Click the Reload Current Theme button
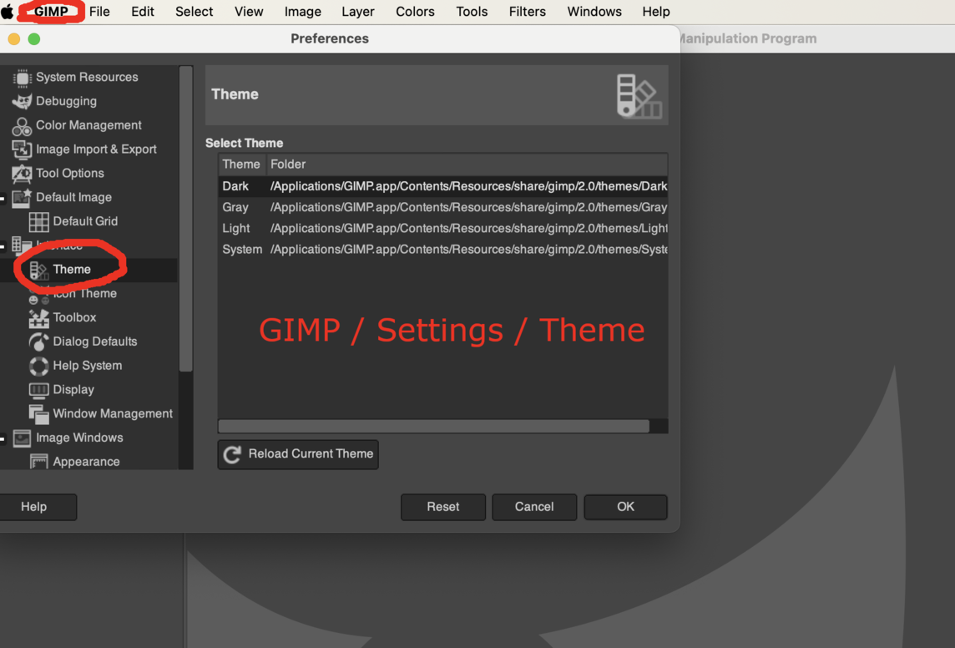This screenshot has width=955, height=648. coord(298,454)
